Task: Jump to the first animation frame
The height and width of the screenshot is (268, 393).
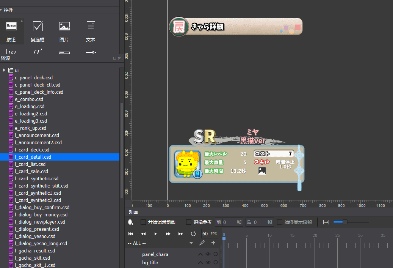Action: click(x=131, y=234)
